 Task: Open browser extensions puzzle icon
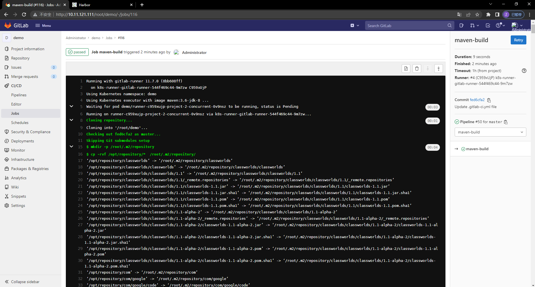coord(488,15)
